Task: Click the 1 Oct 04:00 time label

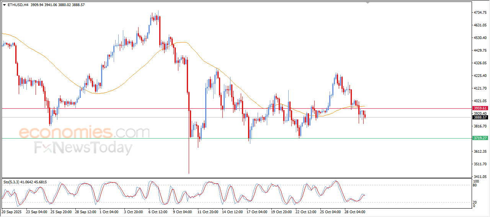Action: click(109, 211)
